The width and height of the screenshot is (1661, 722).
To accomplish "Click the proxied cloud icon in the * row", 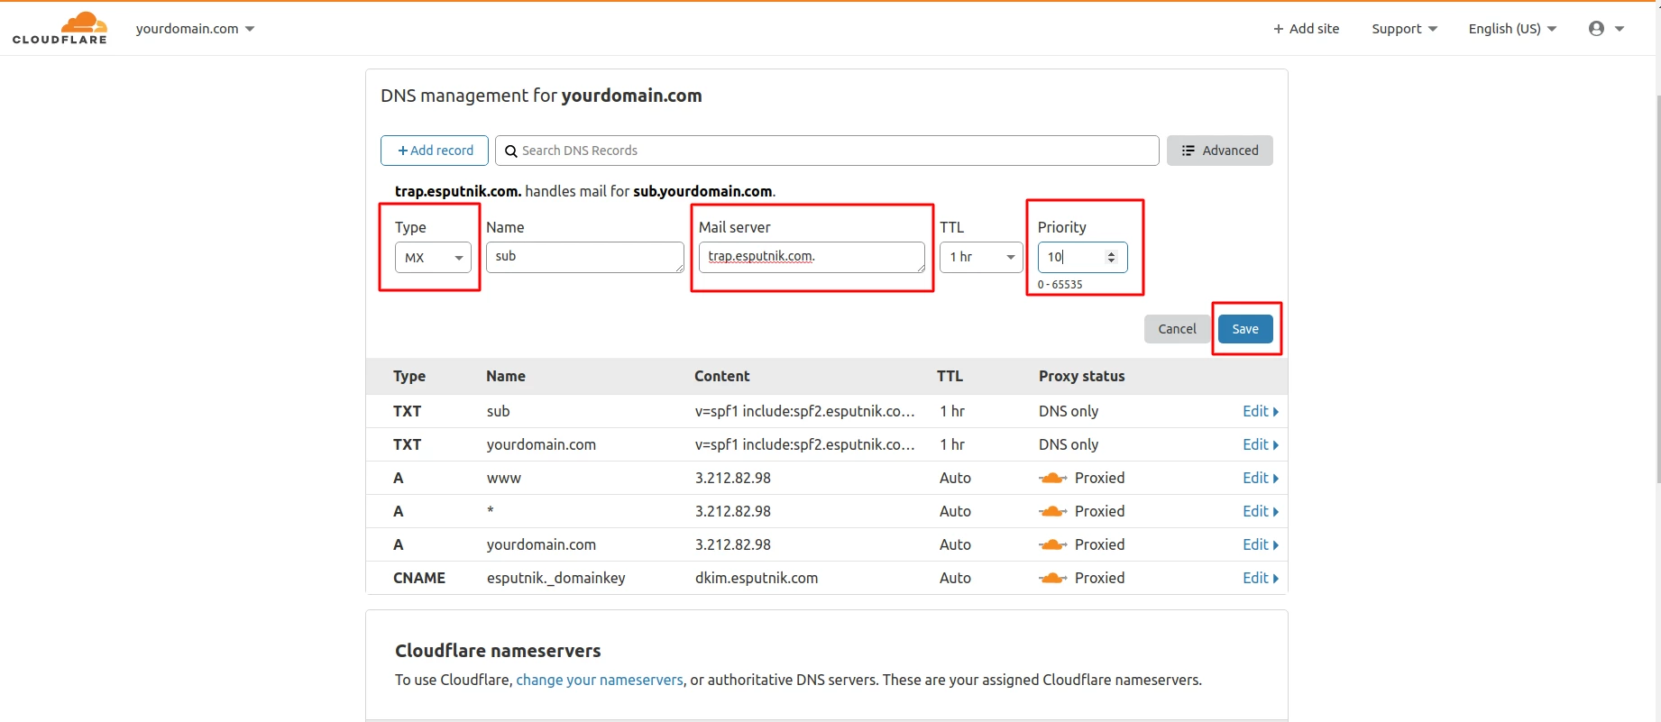I will (1053, 511).
